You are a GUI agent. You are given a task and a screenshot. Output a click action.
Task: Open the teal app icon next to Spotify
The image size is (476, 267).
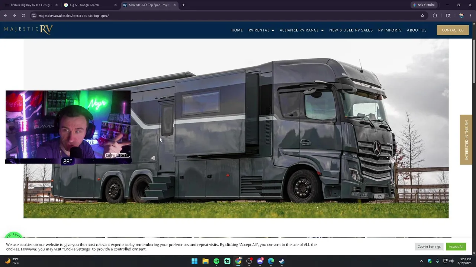(x=227, y=261)
